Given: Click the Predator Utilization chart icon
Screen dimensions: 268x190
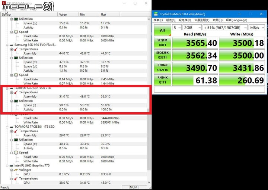Looking at the screenshot, I should 16,101.
